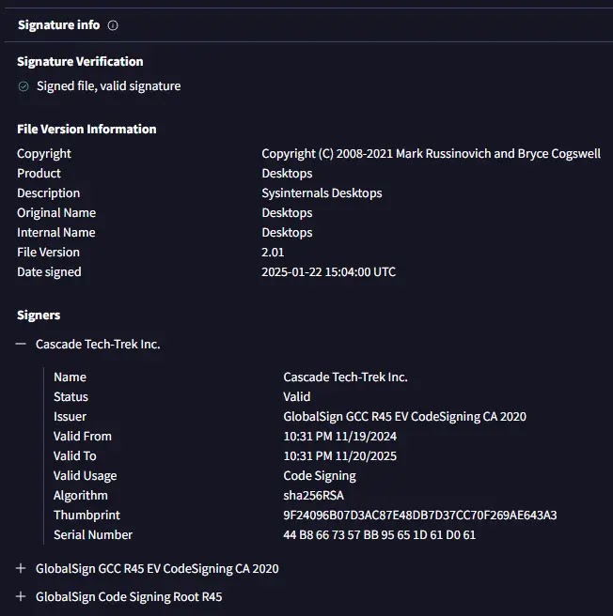The image size is (613, 616).
Task: Click the Date signed timestamp
Action: (x=328, y=271)
